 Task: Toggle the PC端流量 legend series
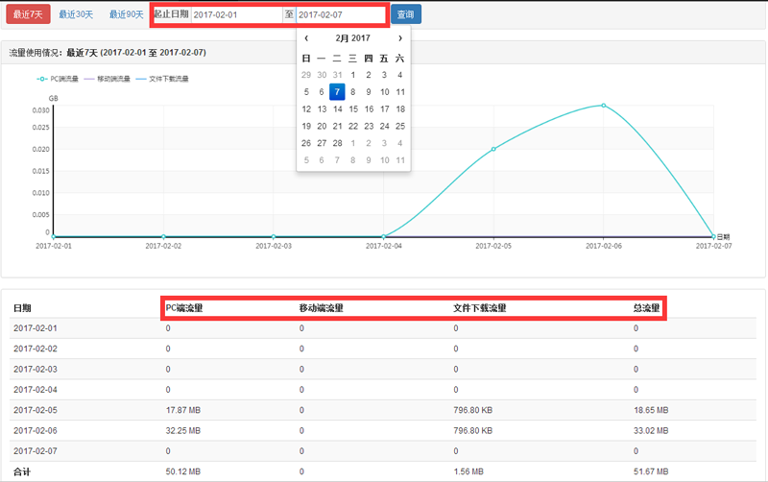[60, 79]
